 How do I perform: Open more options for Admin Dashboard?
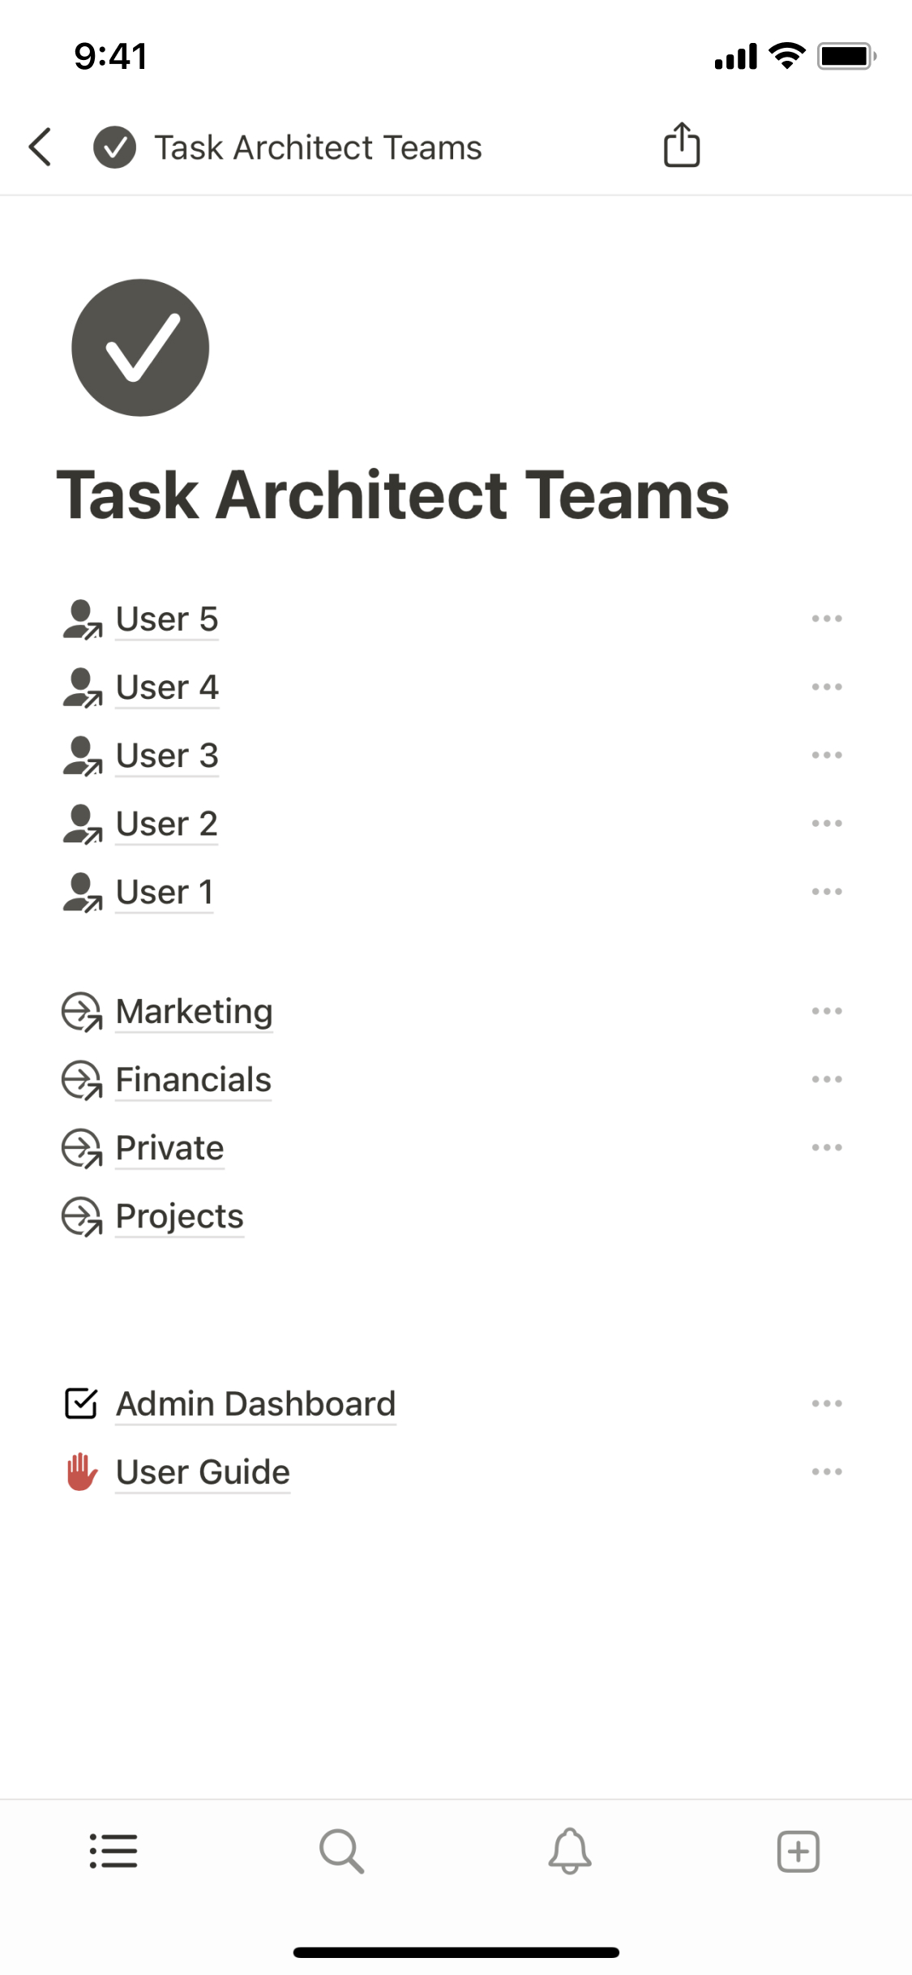point(826,1403)
